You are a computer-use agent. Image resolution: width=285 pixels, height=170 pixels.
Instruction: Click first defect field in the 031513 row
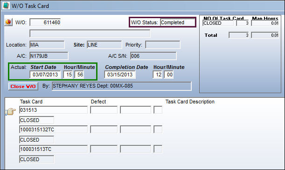point(104,110)
